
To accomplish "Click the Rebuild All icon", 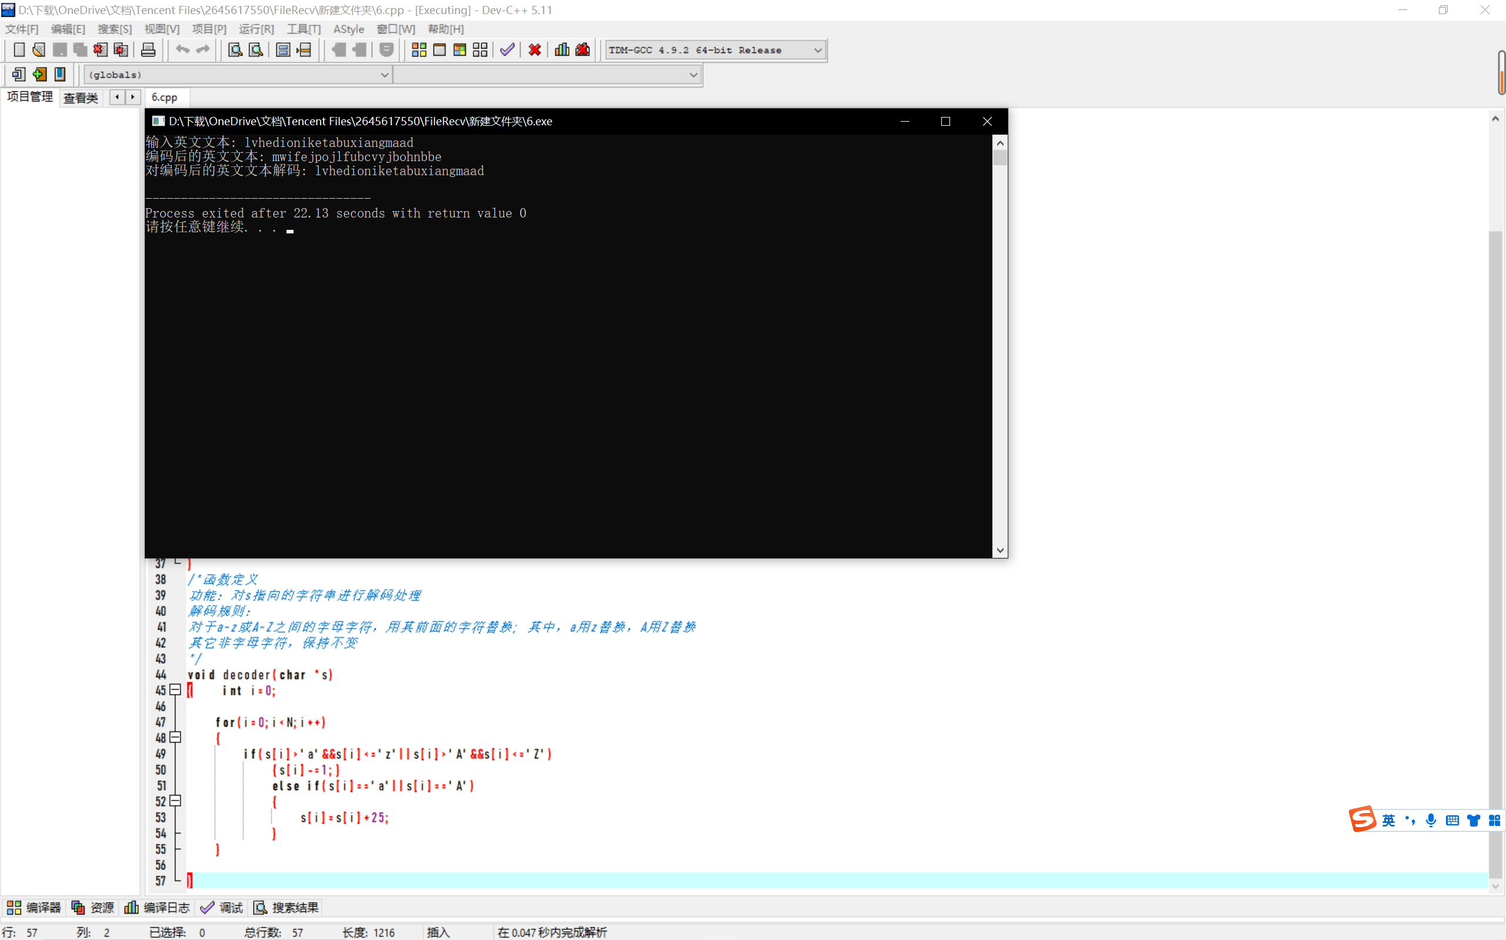I will point(480,50).
